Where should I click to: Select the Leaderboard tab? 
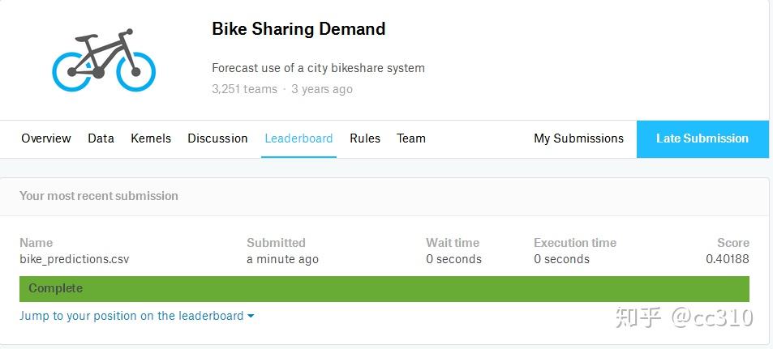[x=298, y=138]
